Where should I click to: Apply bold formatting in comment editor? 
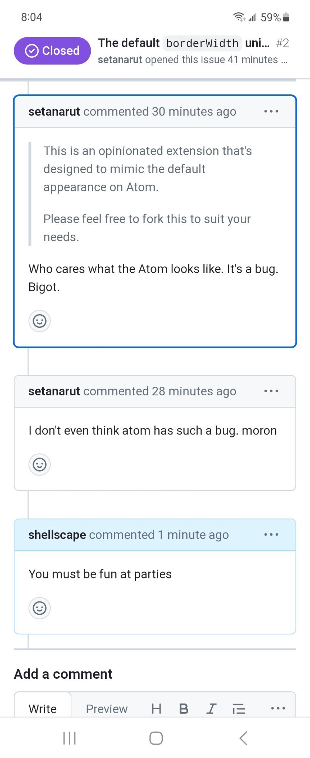point(183,708)
